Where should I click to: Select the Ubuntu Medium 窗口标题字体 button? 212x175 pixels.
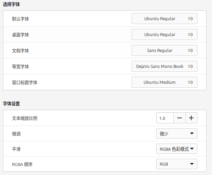point(164,82)
